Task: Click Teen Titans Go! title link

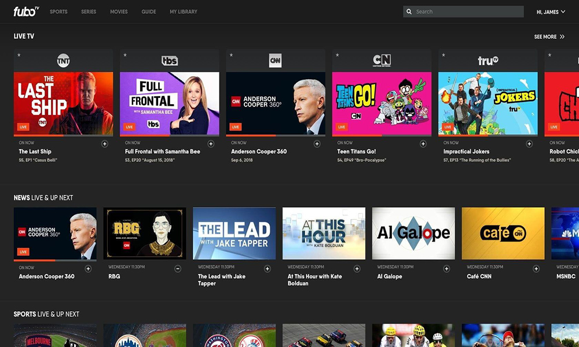Action: [356, 152]
